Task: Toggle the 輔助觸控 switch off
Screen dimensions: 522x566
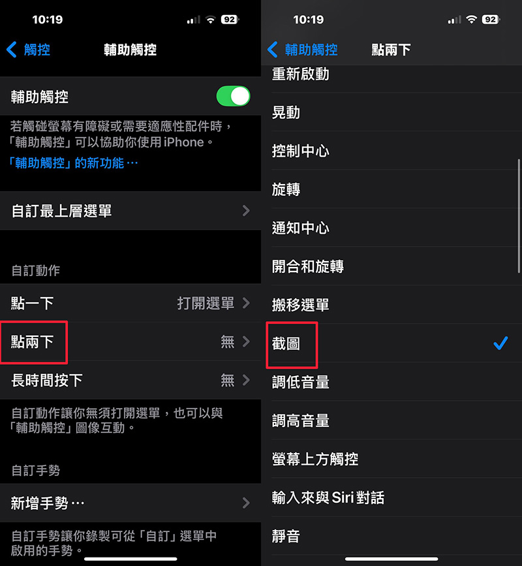Action: point(233,96)
